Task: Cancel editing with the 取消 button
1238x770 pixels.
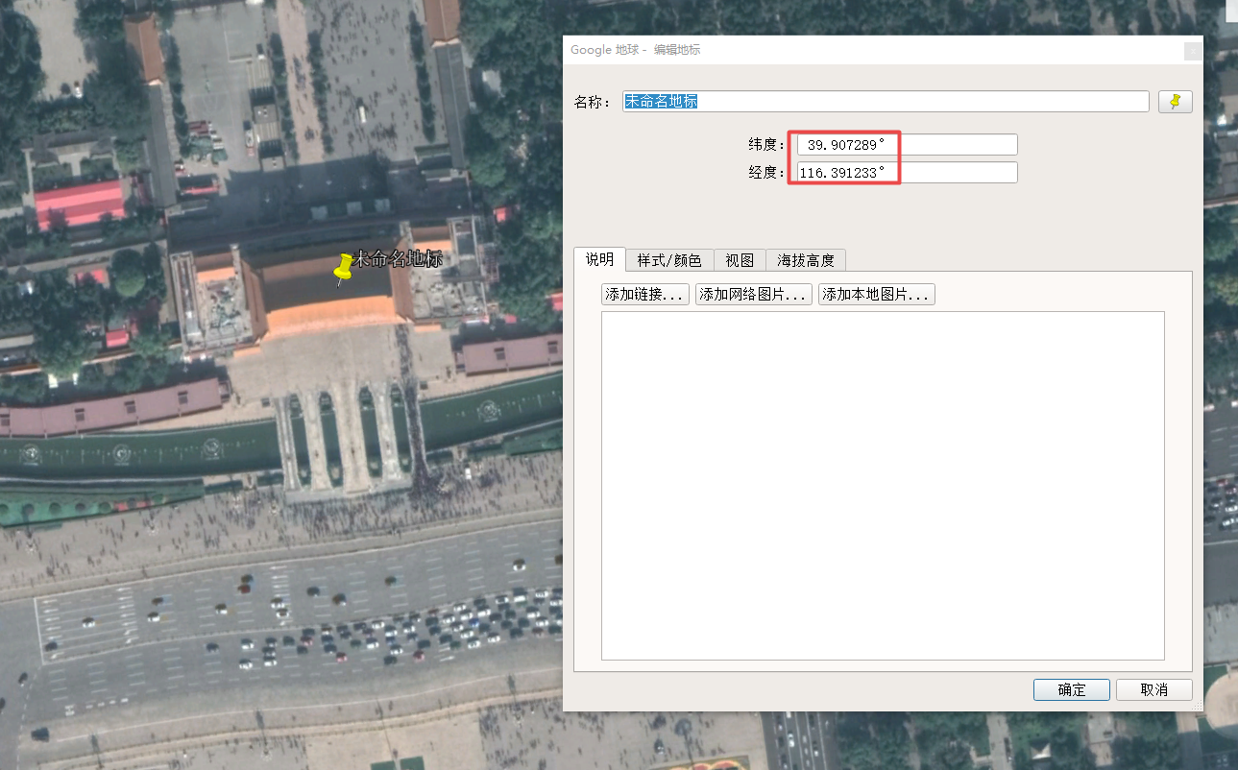Action: click(x=1153, y=689)
